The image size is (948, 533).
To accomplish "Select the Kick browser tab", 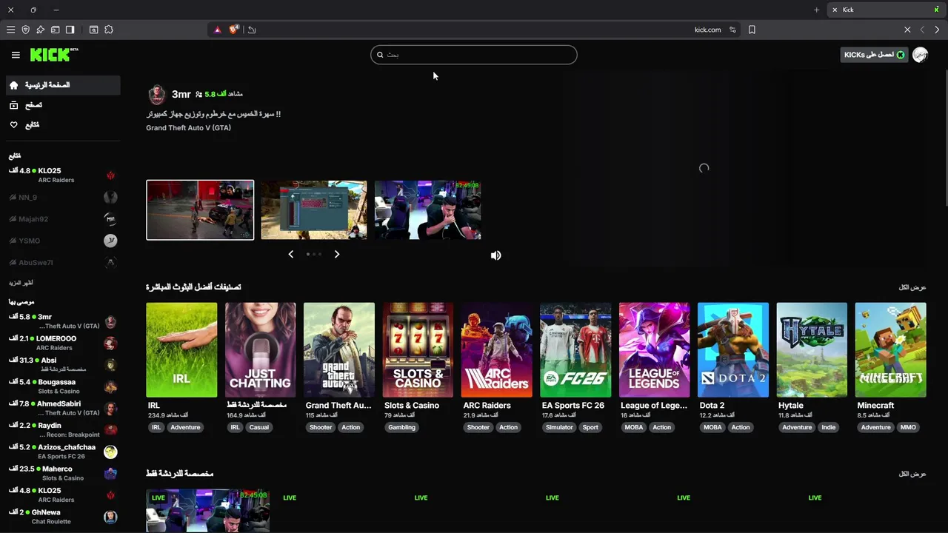I will tap(885, 10).
